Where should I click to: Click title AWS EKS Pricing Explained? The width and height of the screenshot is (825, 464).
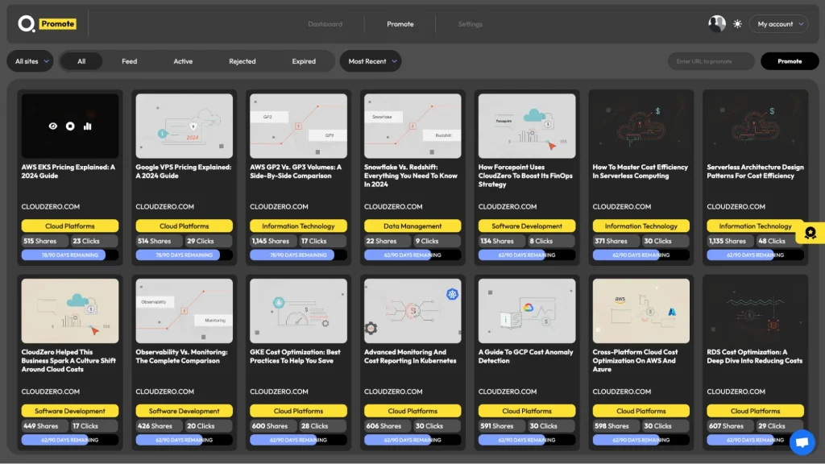click(68, 172)
